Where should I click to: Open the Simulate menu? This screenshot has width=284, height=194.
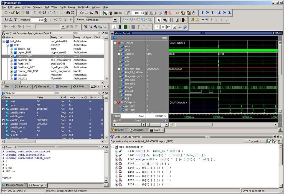[37, 7]
